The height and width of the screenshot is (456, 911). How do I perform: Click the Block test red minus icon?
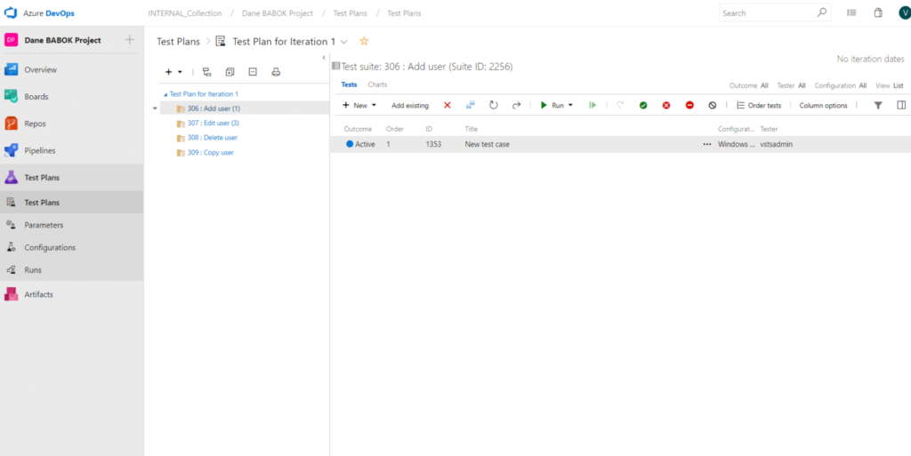(x=689, y=105)
